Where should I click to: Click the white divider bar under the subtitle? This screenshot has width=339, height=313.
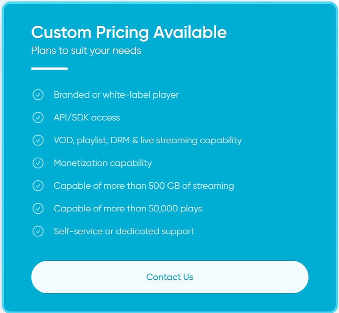[x=49, y=69]
